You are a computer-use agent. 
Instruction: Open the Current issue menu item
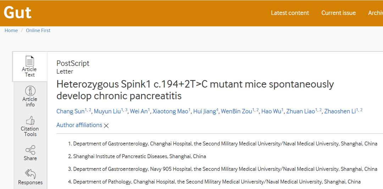coord(338,13)
